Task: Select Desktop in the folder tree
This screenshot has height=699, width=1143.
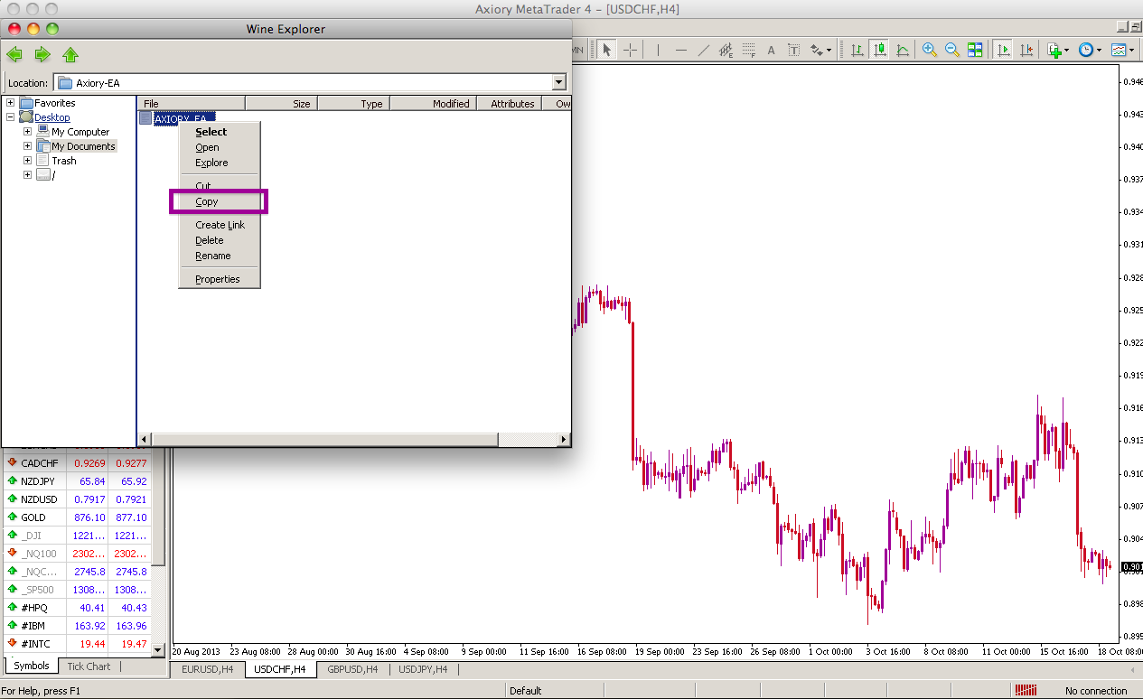Action: [52, 117]
